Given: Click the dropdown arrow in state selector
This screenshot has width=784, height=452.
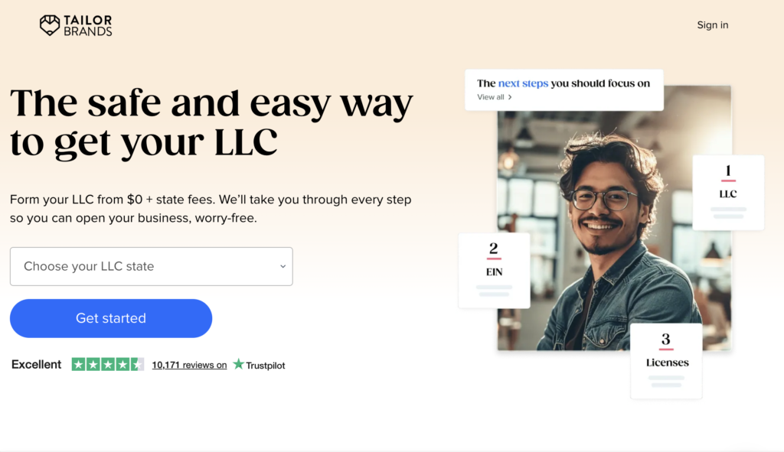Looking at the screenshot, I should [x=283, y=267].
